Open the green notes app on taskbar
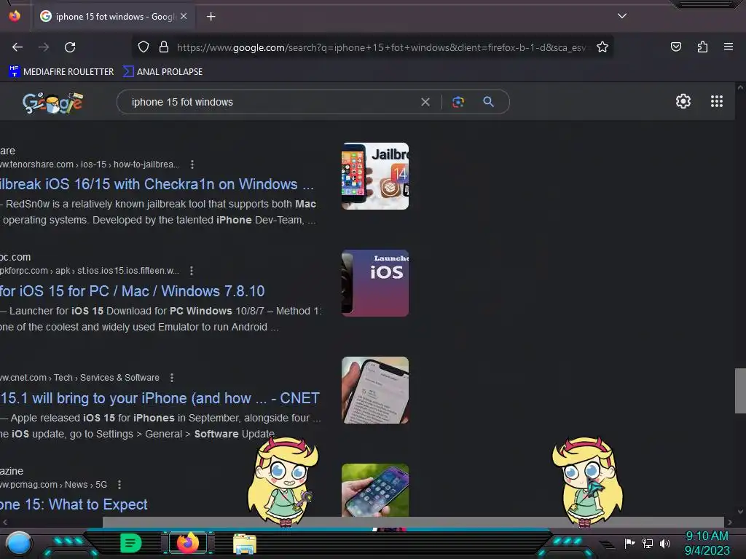Screen dimensions: 746x559 coord(130,543)
